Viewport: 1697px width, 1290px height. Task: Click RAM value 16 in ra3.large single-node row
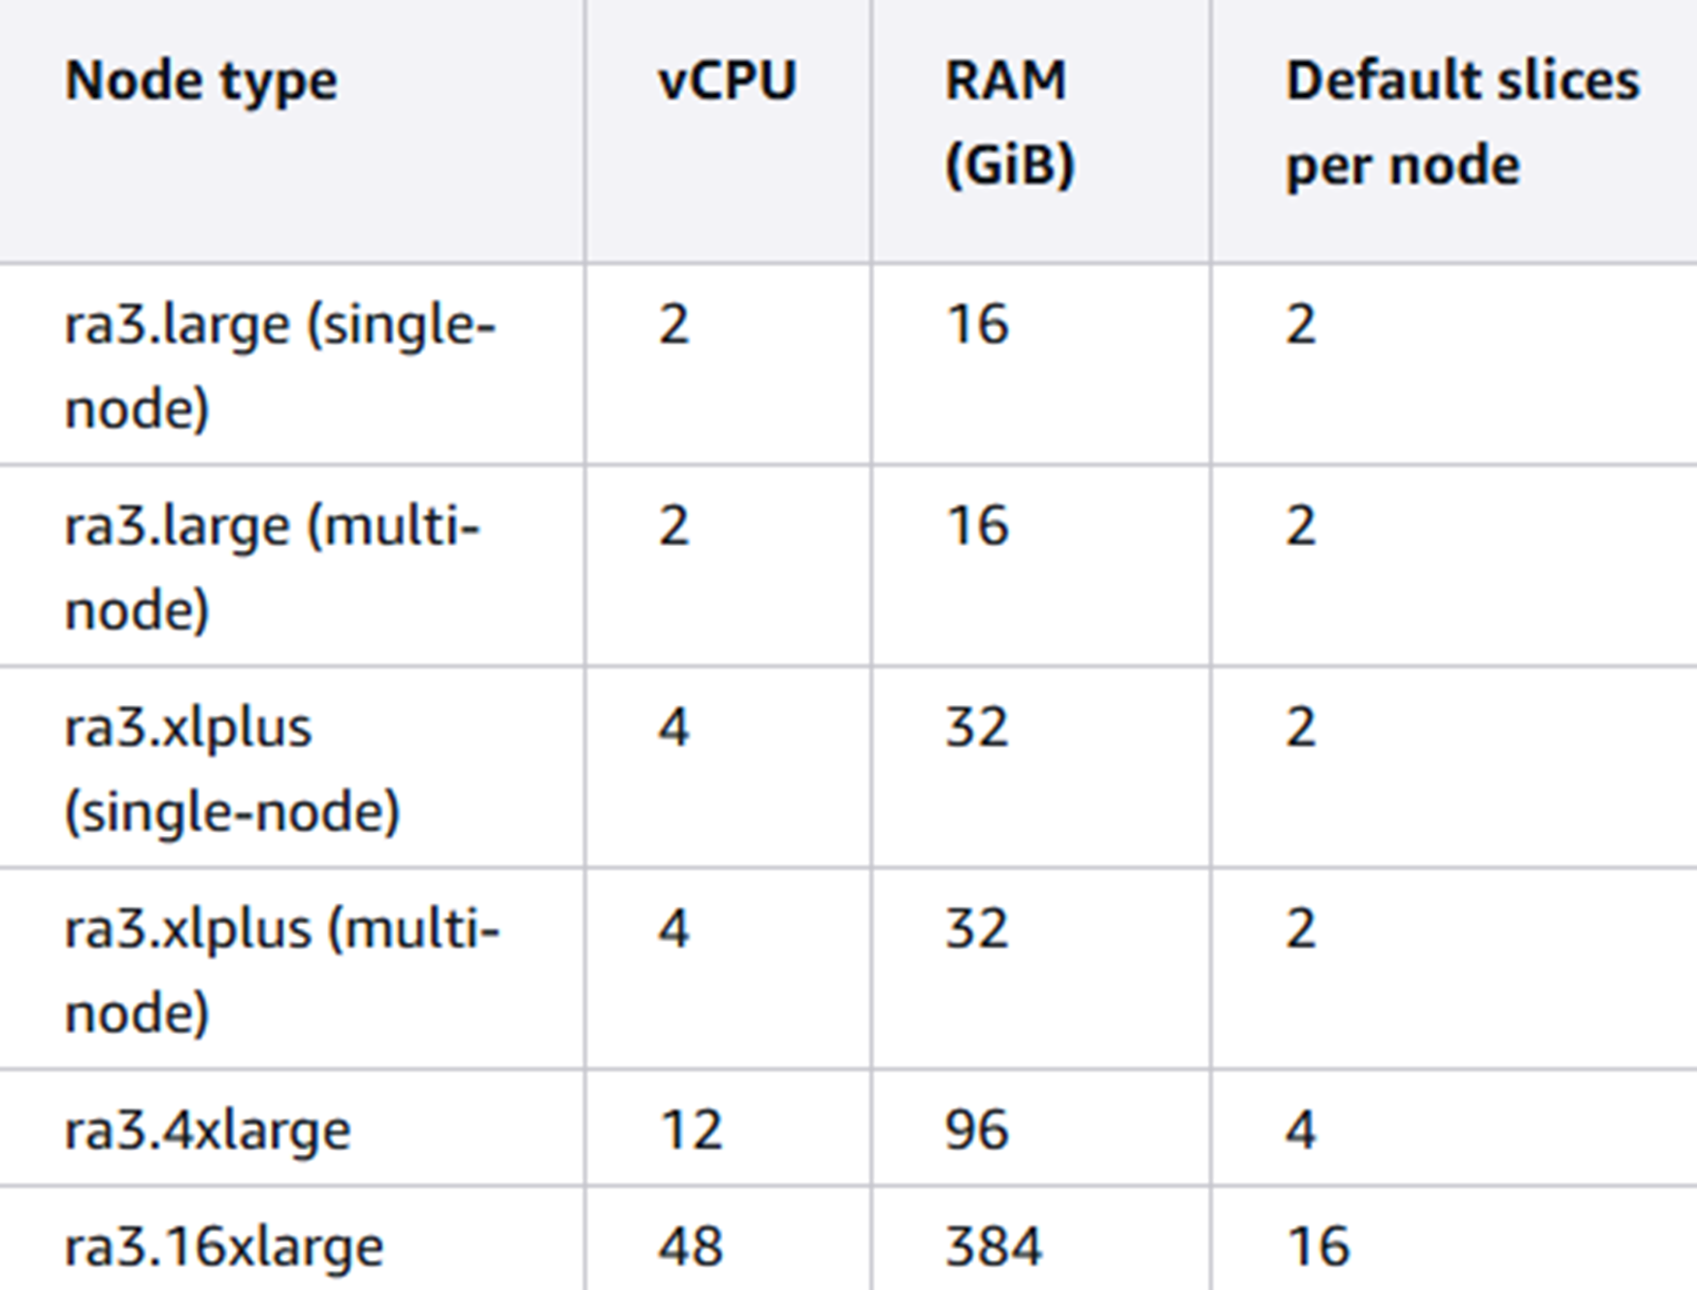click(977, 325)
